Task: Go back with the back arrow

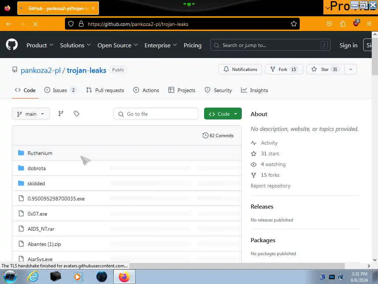Action: coord(9,24)
